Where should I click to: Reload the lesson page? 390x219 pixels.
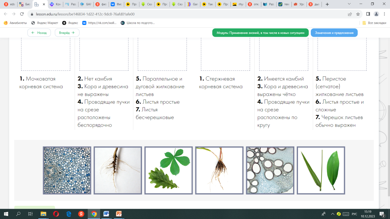click(x=22, y=14)
